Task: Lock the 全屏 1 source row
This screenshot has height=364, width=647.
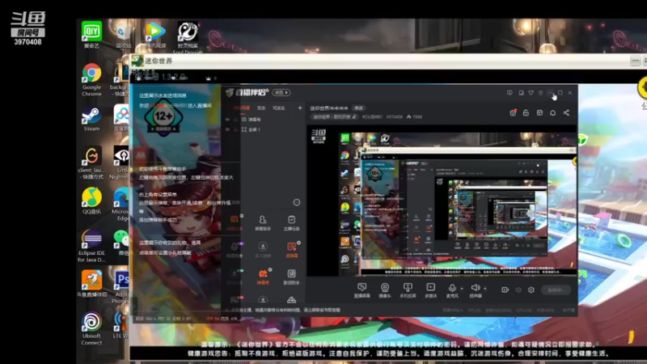Action: 235,129
